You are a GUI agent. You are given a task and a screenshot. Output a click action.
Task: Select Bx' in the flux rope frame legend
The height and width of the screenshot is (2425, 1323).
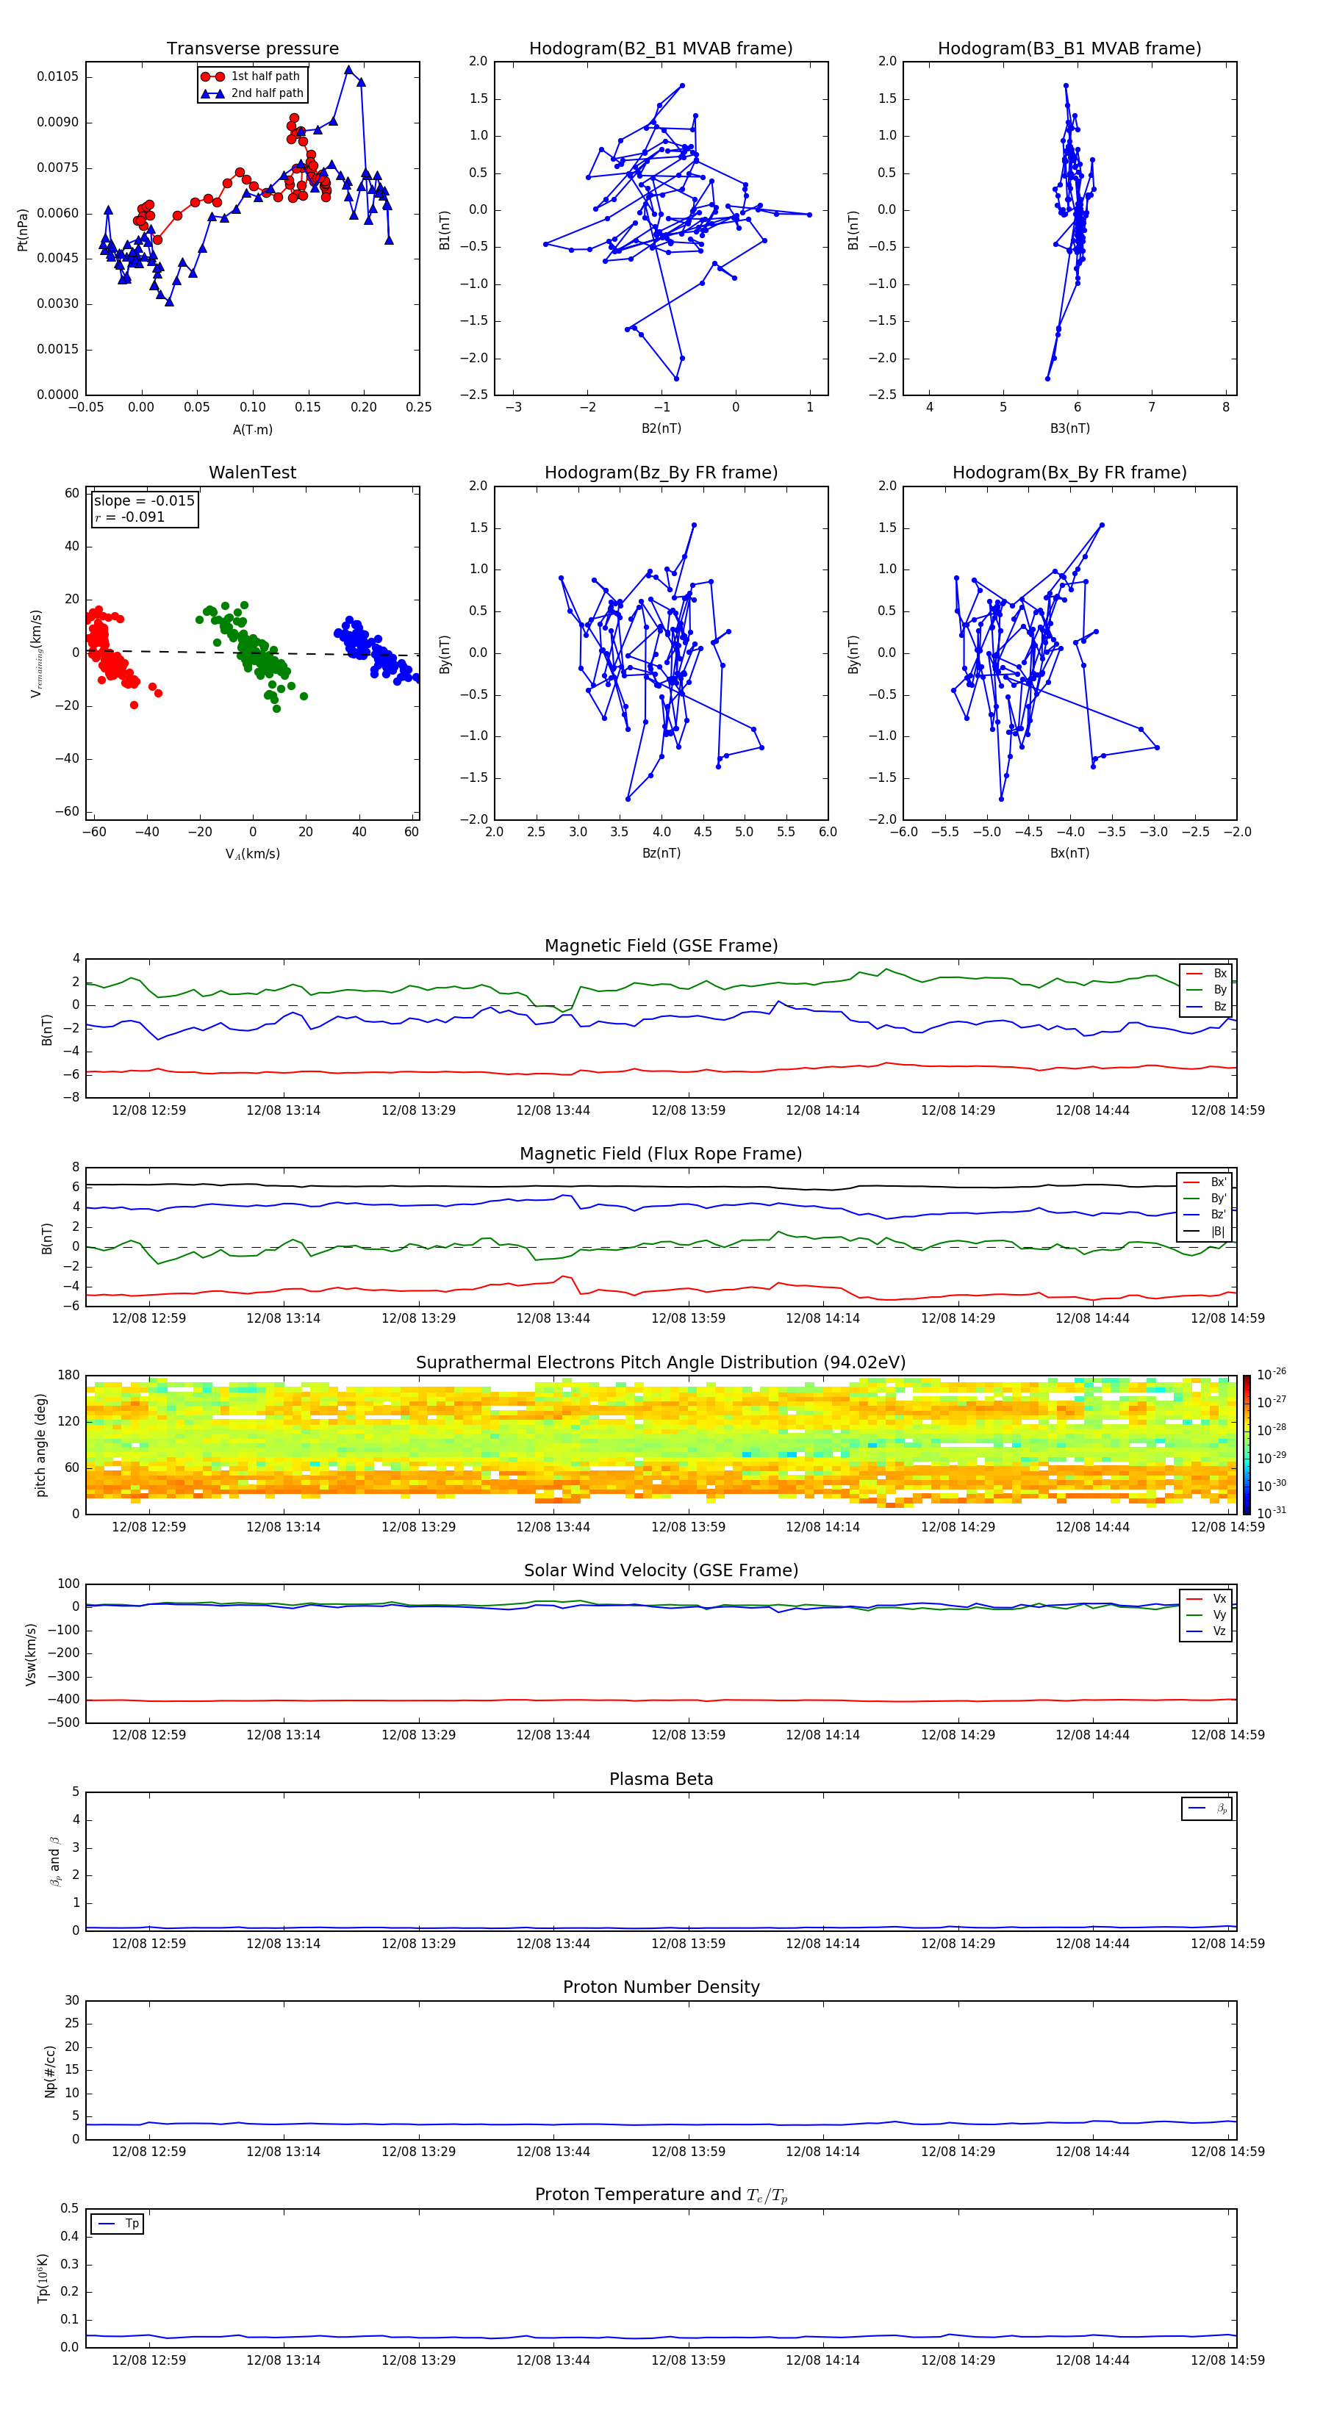click(x=1205, y=1182)
